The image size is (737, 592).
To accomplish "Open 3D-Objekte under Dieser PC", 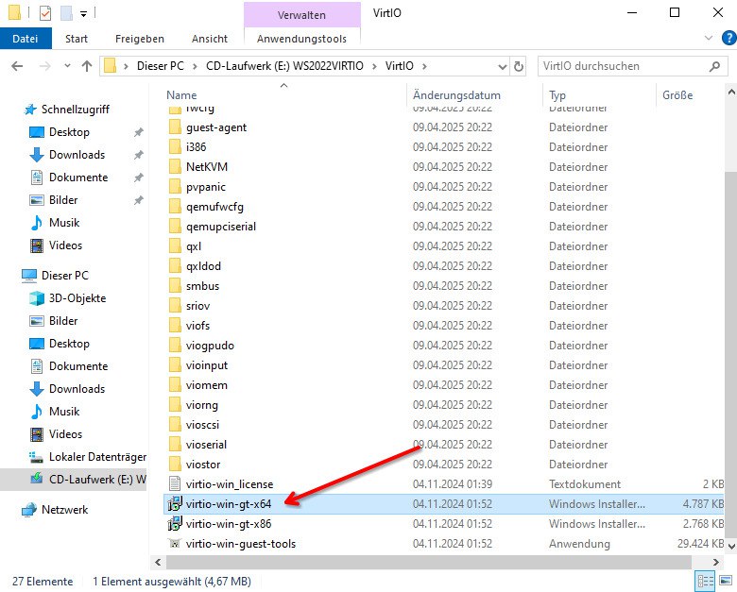I will point(77,298).
